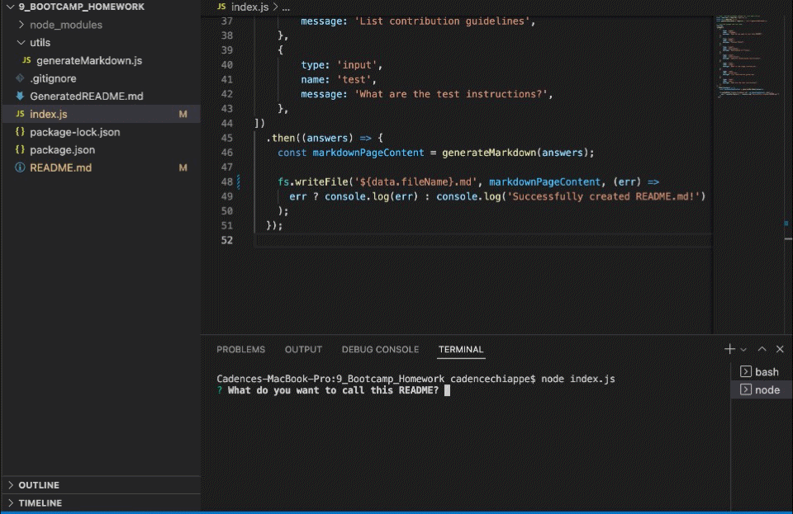Click 'What are the test instructions?' string
The height and width of the screenshot is (514, 793).
[451, 94]
